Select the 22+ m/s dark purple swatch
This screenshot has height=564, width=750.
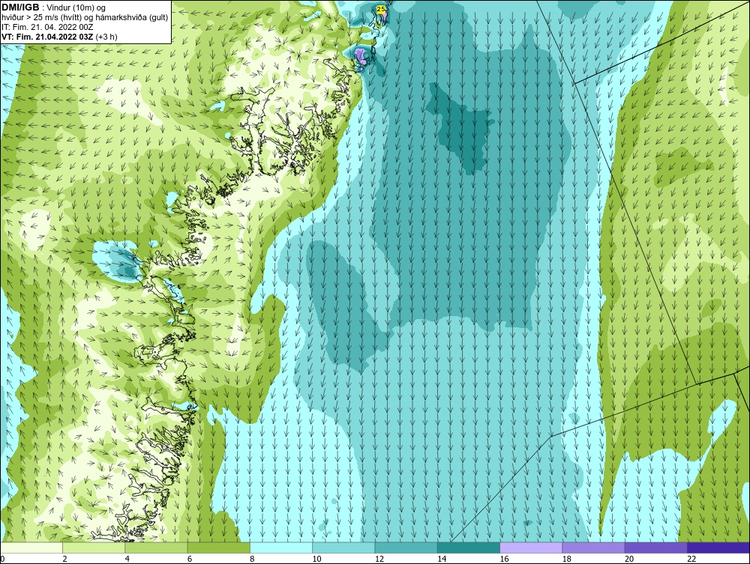(x=718, y=548)
